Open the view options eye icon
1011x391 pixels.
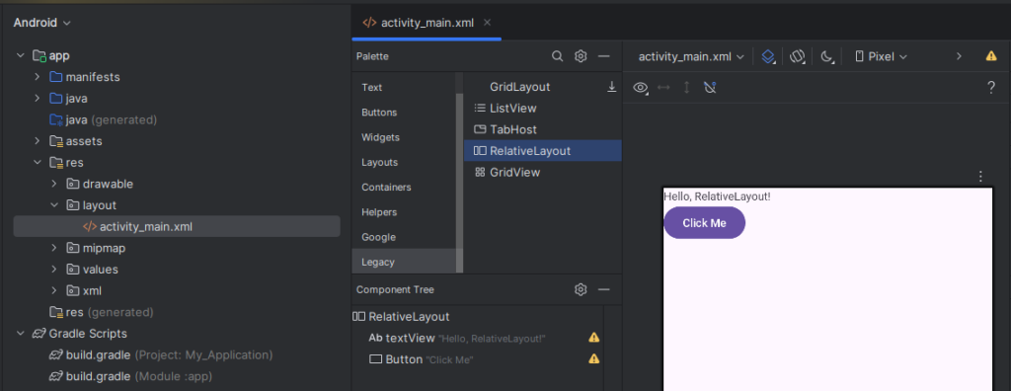[640, 87]
